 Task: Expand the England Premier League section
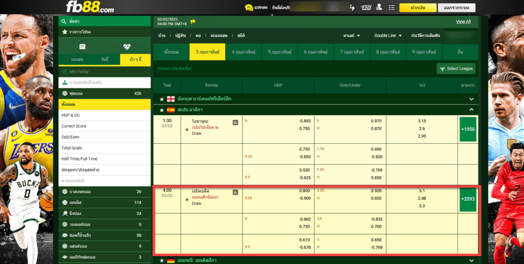pyautogui.click(x=471, y=99)
